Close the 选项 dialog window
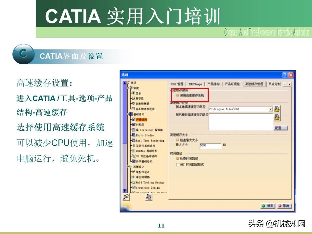 click(291, 75)
